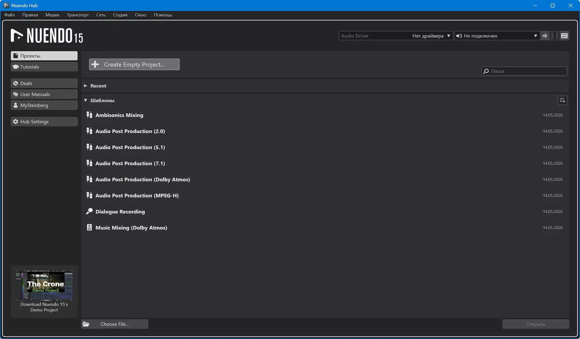Click the folder icon on Choose File
The height and width of the screenshot is (339, 580).
click(86, 324)
